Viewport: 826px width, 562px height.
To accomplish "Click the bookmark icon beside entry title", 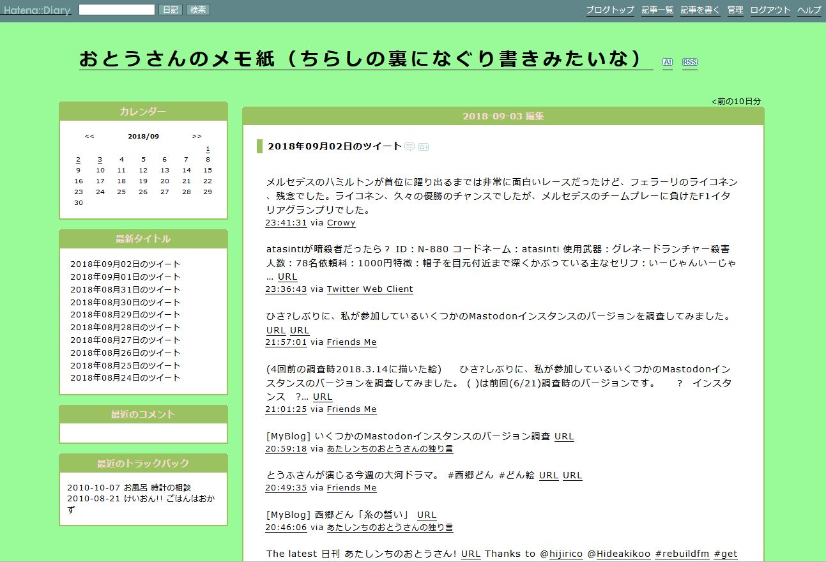I will coord(424,147).
